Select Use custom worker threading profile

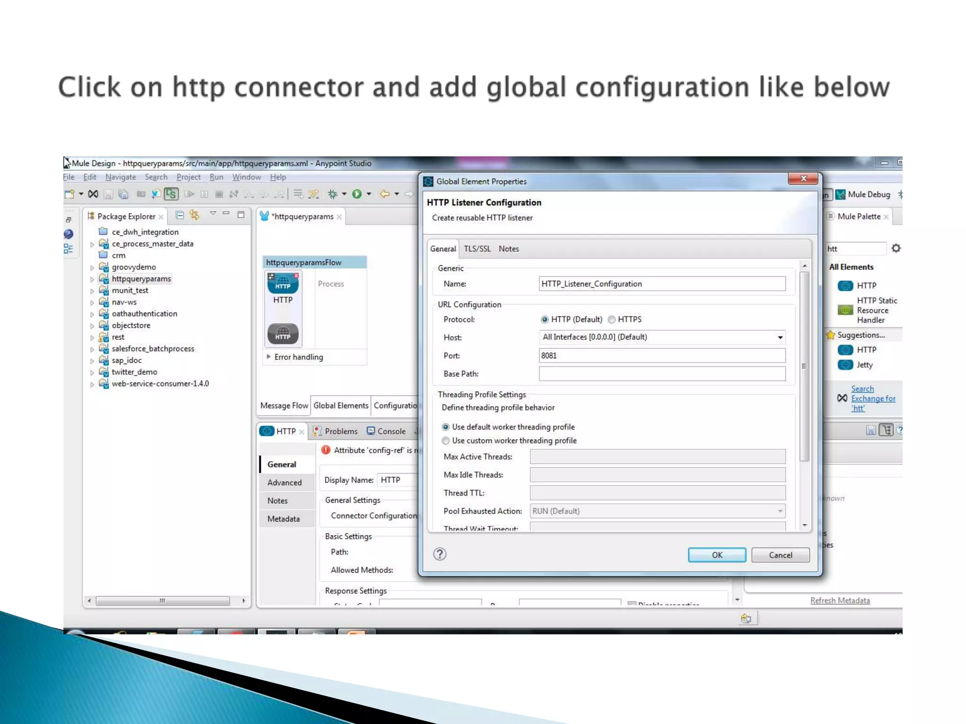(x=446, y=441)
